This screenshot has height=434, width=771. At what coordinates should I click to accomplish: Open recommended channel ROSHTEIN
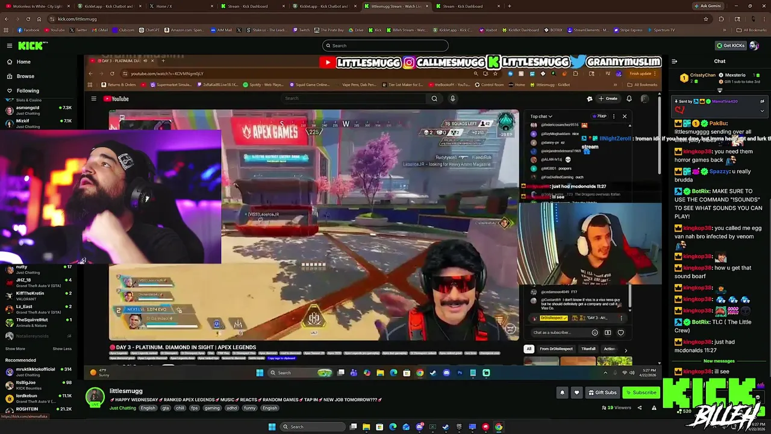pyautogui.click(x=39, y=409)
